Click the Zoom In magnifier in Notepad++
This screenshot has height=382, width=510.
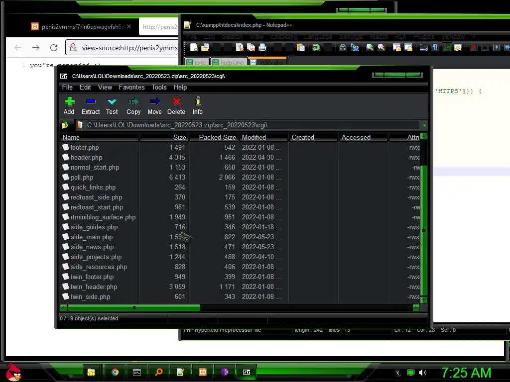coord(370,47)
